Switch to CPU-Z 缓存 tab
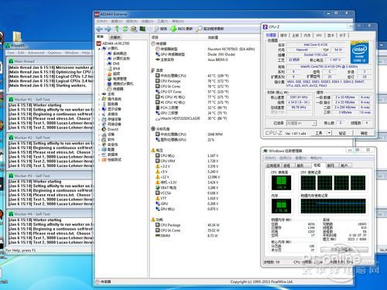 [283, 36]
